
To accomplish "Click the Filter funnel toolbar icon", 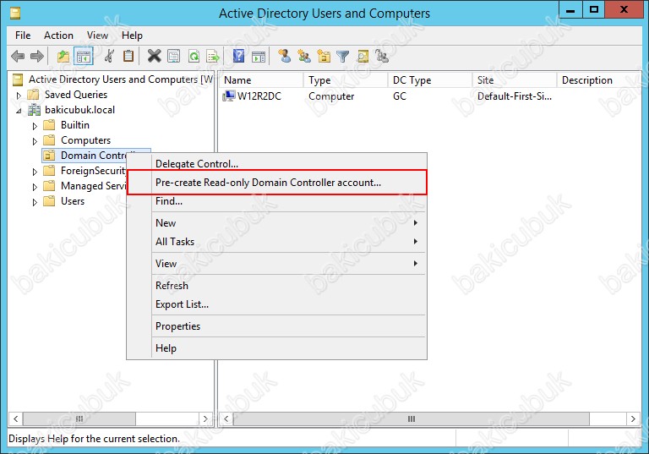I will point(343,57).
